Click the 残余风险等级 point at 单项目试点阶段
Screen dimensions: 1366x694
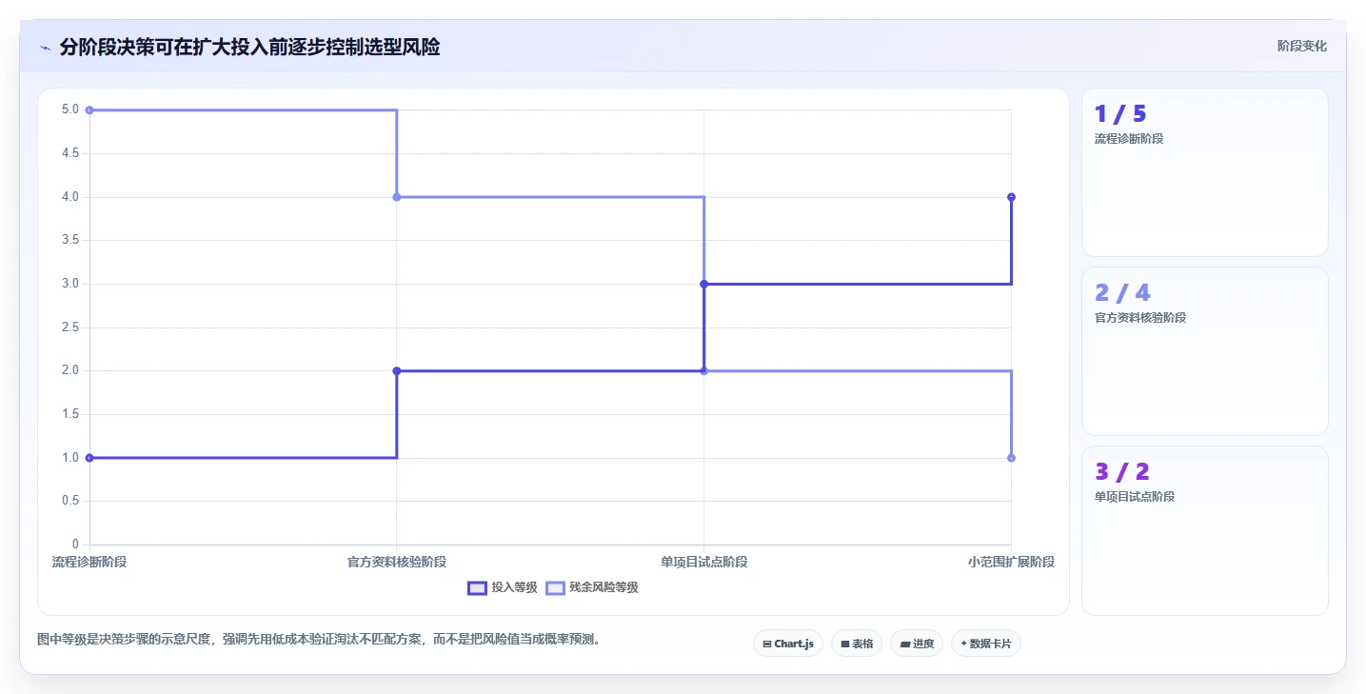[703, 371]
